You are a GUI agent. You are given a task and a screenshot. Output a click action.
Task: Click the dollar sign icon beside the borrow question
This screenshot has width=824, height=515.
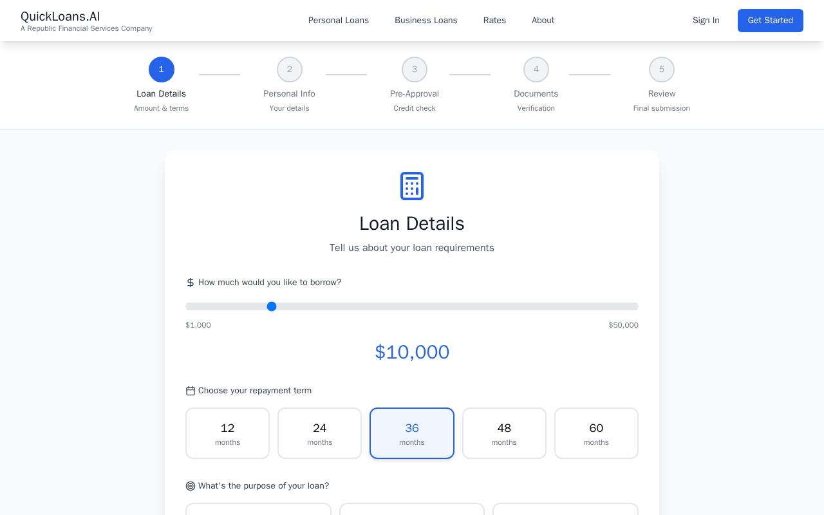(x=191, y=283)
